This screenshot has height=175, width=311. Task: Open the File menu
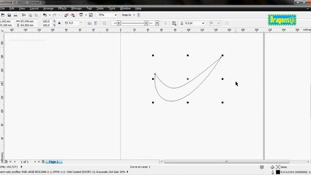2,9
